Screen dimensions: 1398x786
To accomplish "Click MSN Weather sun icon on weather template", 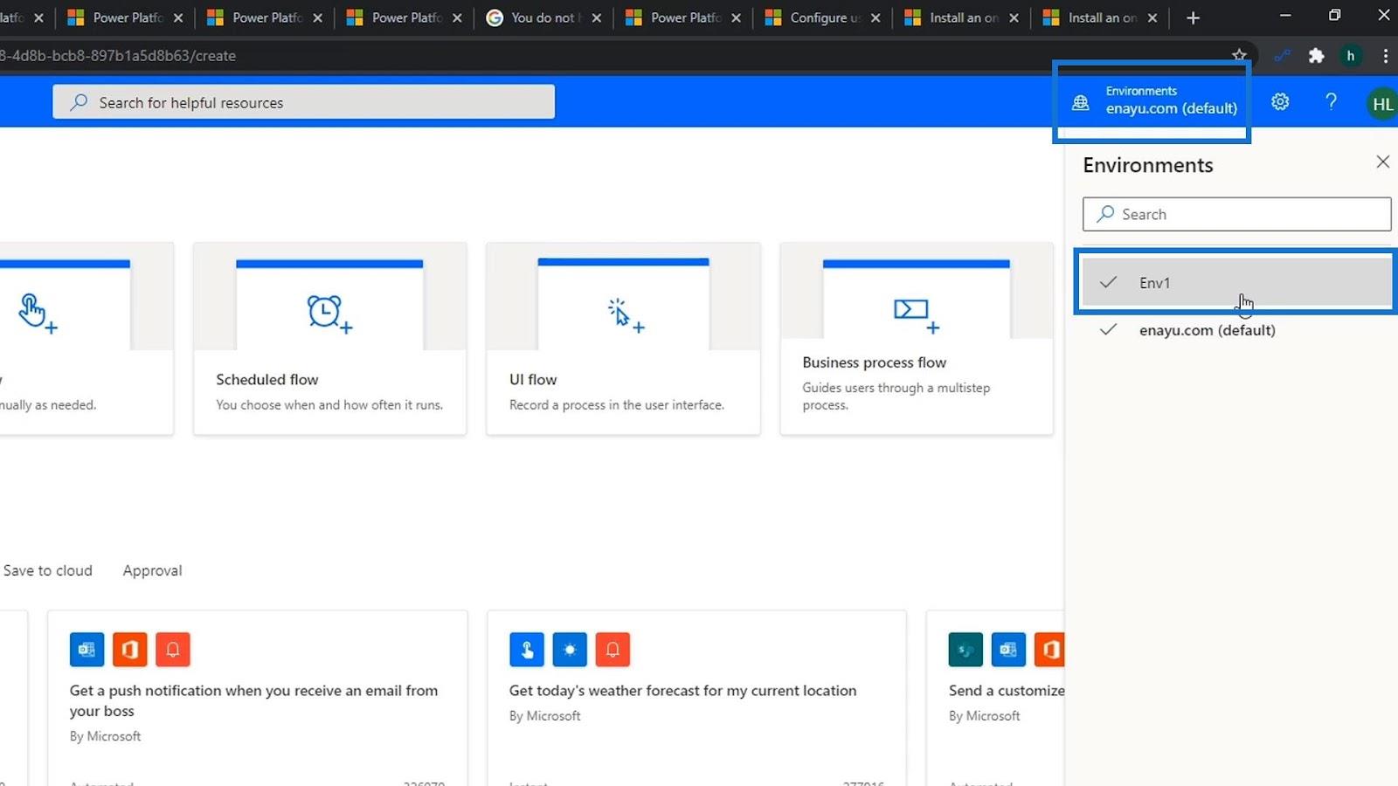I will pyautogui.click(x=570, y=649).
